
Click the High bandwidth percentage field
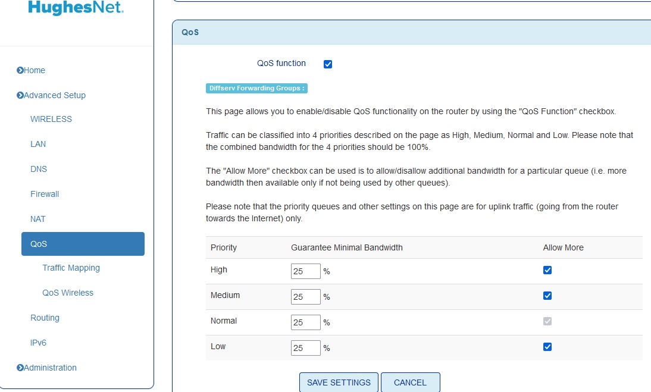(306, 271)
